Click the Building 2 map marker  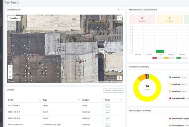pyautogui.click(x=81, y=61)
